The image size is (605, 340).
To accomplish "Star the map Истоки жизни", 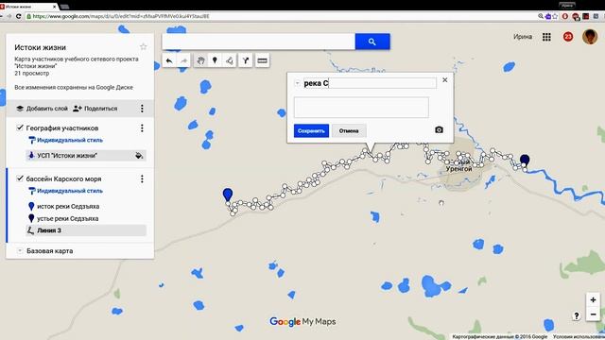I will 143,47.
